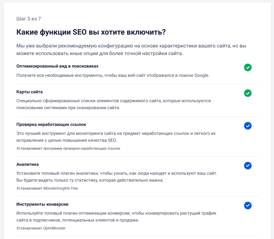Click the Карты сайта feature title
The image size is (274, 239).
click(x=30, y=92)
